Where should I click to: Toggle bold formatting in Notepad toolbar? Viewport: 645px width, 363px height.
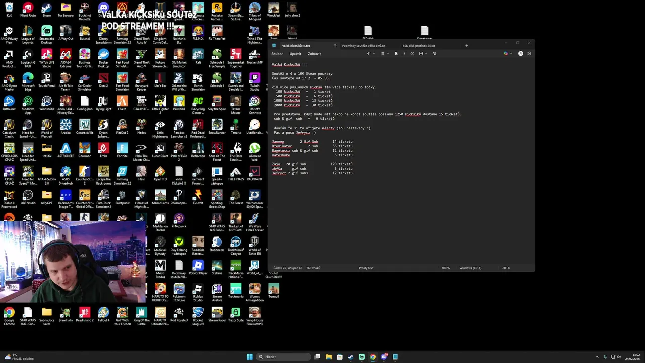tap(396, 54)
